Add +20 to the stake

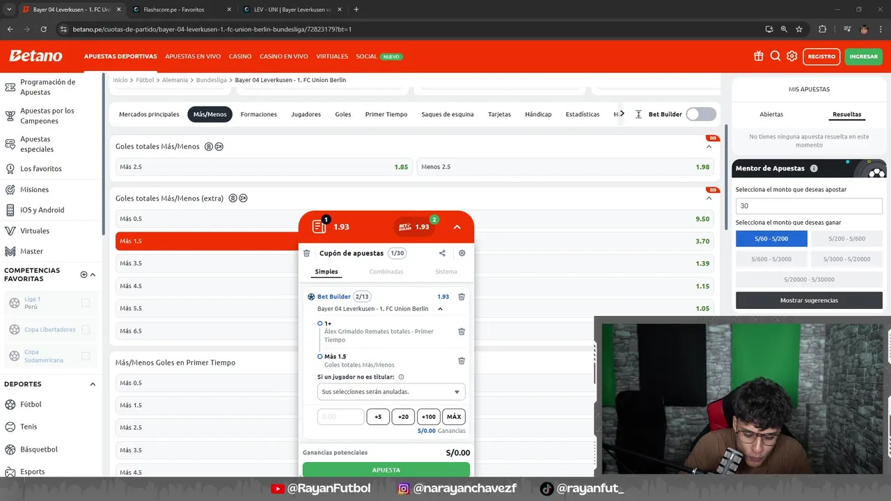click(x=403, y=417)
